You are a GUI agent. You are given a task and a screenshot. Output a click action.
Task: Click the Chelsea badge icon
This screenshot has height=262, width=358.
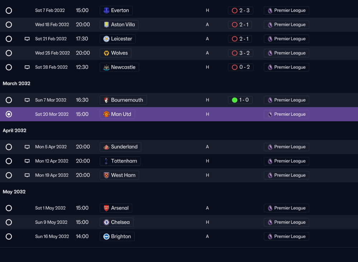(x=106, y=222)
